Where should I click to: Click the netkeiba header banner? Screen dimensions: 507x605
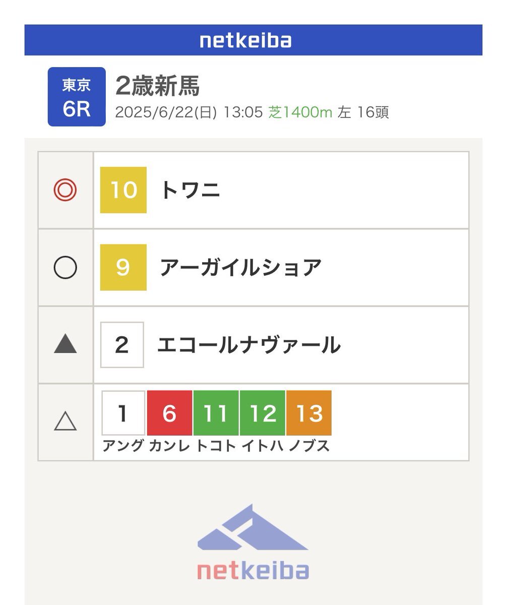(x=254, y=40)
